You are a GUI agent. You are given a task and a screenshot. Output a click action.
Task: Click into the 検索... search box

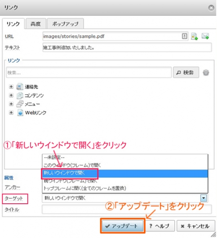tap(89, 73)
